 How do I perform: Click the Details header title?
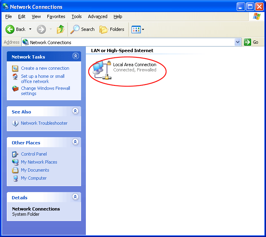click(20, 198)
